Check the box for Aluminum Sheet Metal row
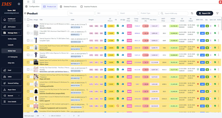The height and width of the screenshot is (118, 222). (28, 33)
